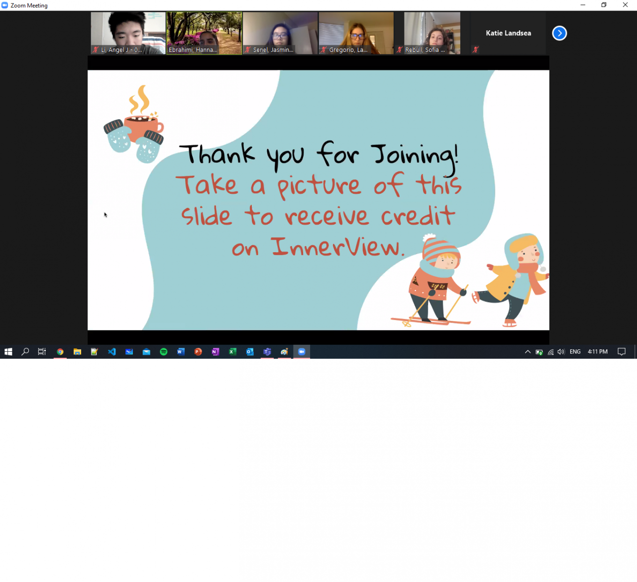The height and width of the screenshot is (582, 637).
Task: Launch Notepad++ from the taskbar
Action: pos(95,352)
